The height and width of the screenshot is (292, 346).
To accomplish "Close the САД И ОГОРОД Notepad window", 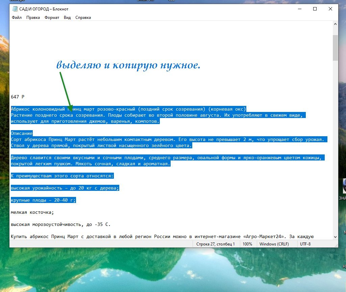I will pos(330,9).
